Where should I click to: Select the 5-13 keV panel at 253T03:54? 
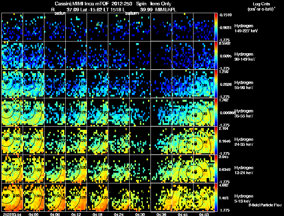[x=12, y=197]
